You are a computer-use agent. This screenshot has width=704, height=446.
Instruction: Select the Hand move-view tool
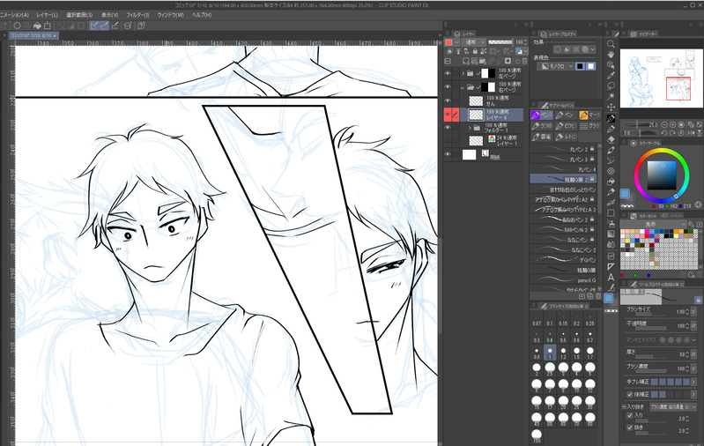(x=611, y=55)
